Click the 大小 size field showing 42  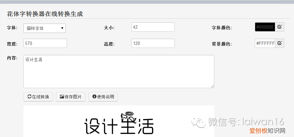pyautogui.click(x=153, y=27)
